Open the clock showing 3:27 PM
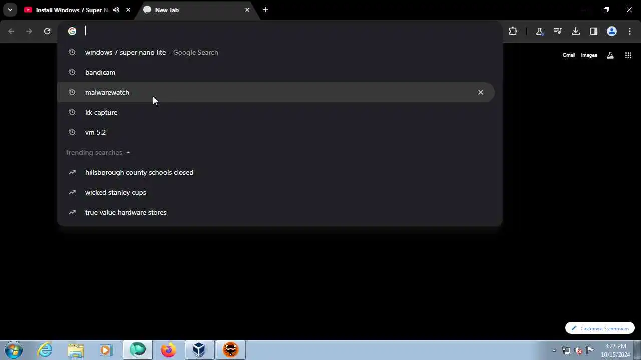 (615, 350)
